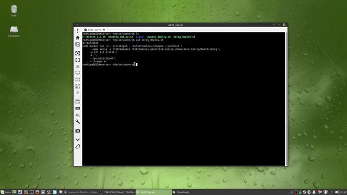The width and height of the screenshot is (347, 195).
Task: Switch to the OBS 29.0.2 taskbar window
Action: 118,192
